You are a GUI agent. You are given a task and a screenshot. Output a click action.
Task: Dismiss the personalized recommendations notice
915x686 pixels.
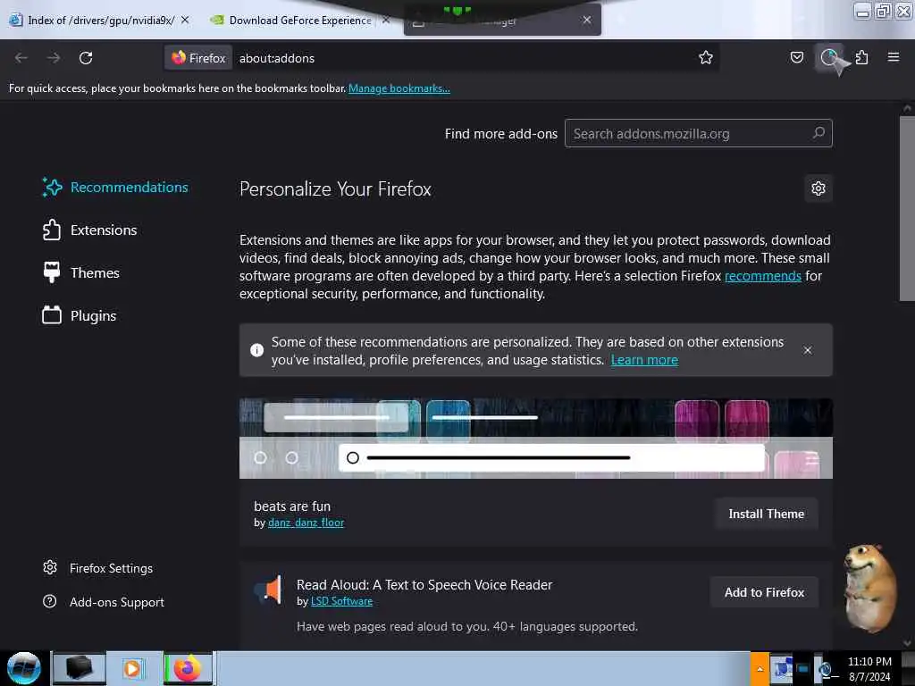tap(807, 350)
